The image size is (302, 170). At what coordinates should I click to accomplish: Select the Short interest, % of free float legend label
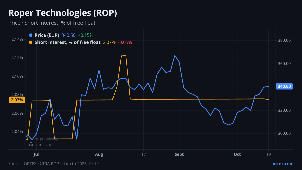coord(68,42)
